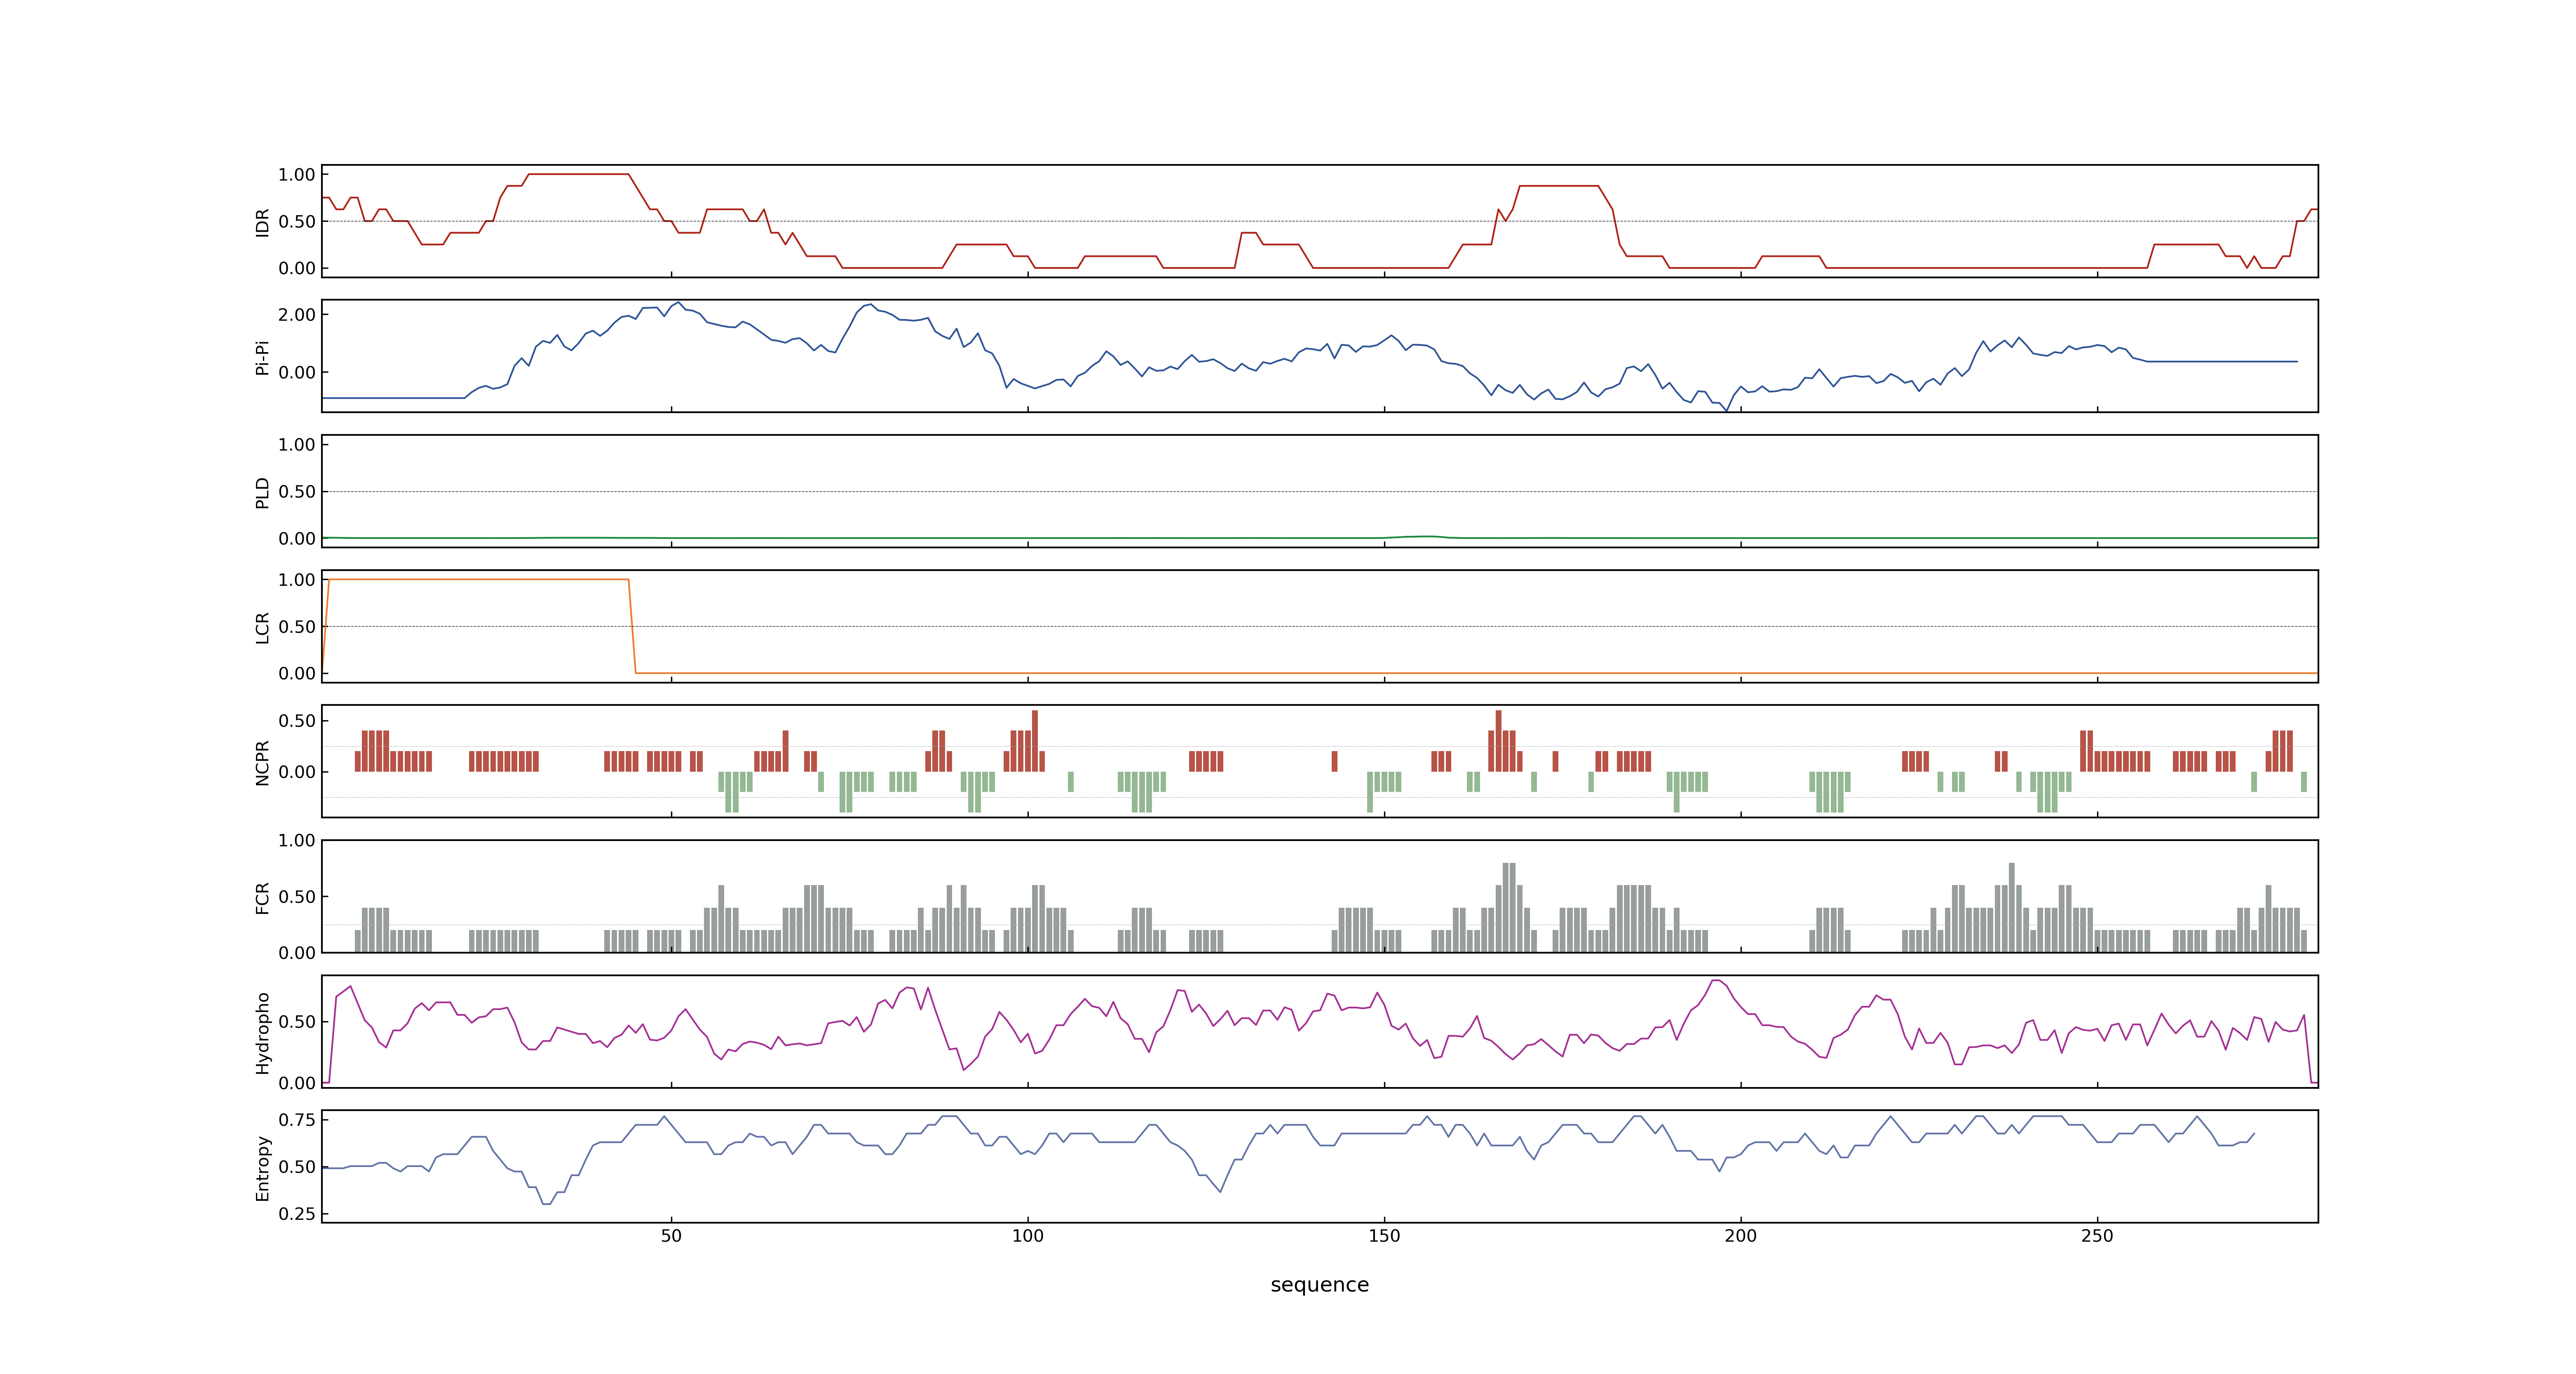Click the 0.00 tick of the PLD panel
2576x1374 pixels.
pyautogui.click(x=297, y=538)
